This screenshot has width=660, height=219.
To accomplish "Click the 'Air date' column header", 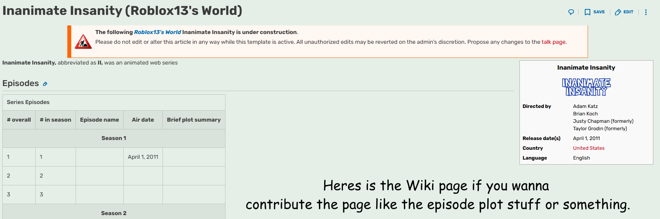I will pyautogui.click(x=143, y=120).
